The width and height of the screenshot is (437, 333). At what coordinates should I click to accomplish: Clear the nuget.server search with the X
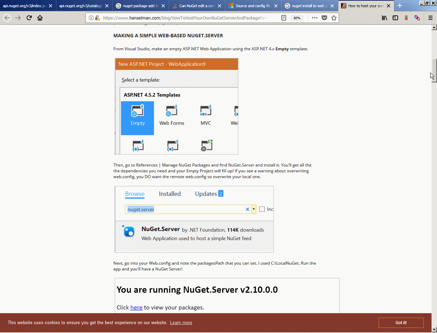248,209
